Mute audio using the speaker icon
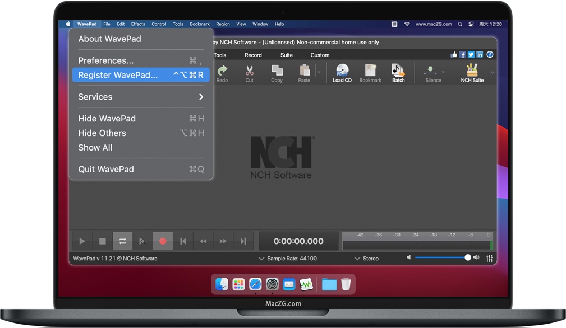Screen dimensions: 566x328 409,257
